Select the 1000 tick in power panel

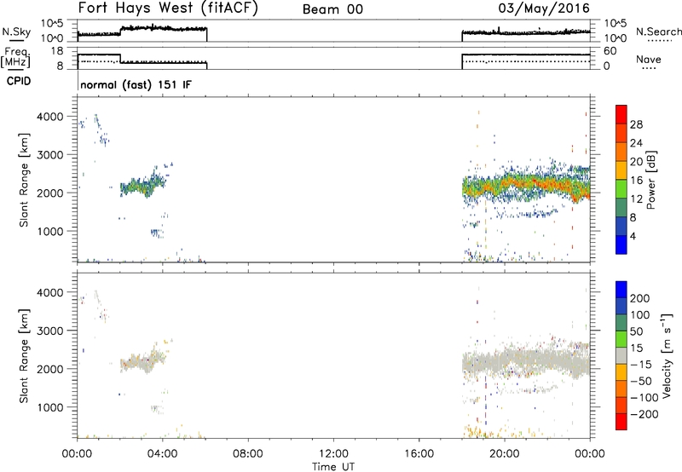[x=50, y=231]
